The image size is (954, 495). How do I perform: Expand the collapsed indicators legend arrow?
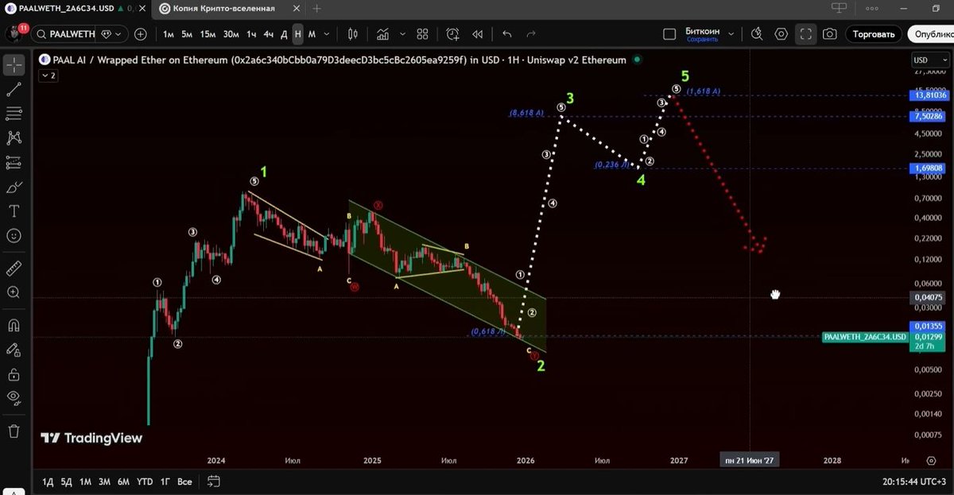[x=48, y=75]
